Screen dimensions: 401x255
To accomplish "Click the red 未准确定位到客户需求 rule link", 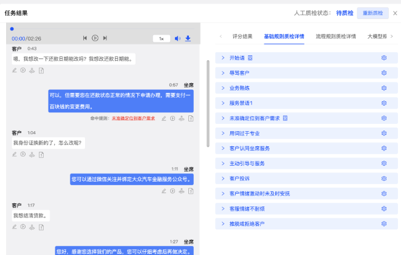I will click(x=133, y=118).
